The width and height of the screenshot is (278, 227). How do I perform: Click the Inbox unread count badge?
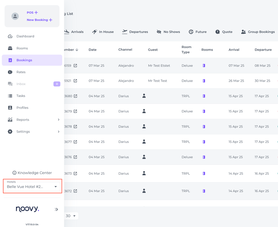pyautogui.click(x=57, y=84)
